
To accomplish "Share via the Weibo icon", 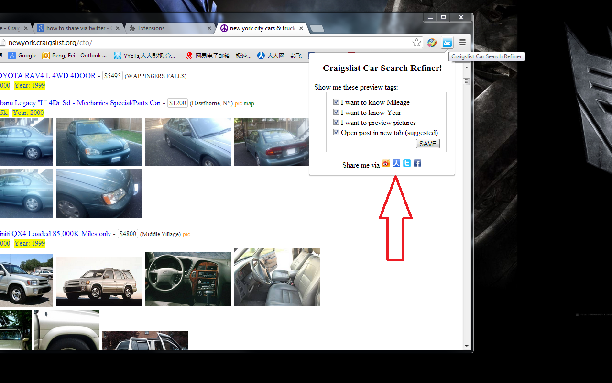I will click(386, 164).
